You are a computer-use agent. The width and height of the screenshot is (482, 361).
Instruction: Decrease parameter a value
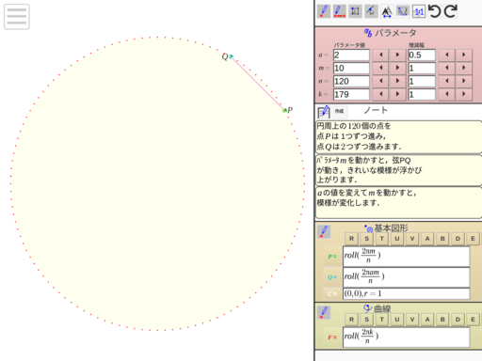pos(381,55)
